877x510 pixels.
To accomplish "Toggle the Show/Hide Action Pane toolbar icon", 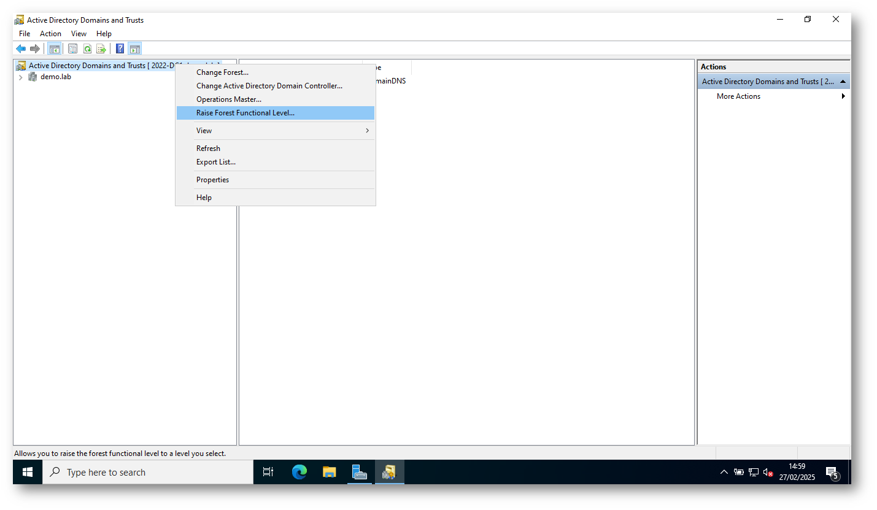I will coord(134,48).
